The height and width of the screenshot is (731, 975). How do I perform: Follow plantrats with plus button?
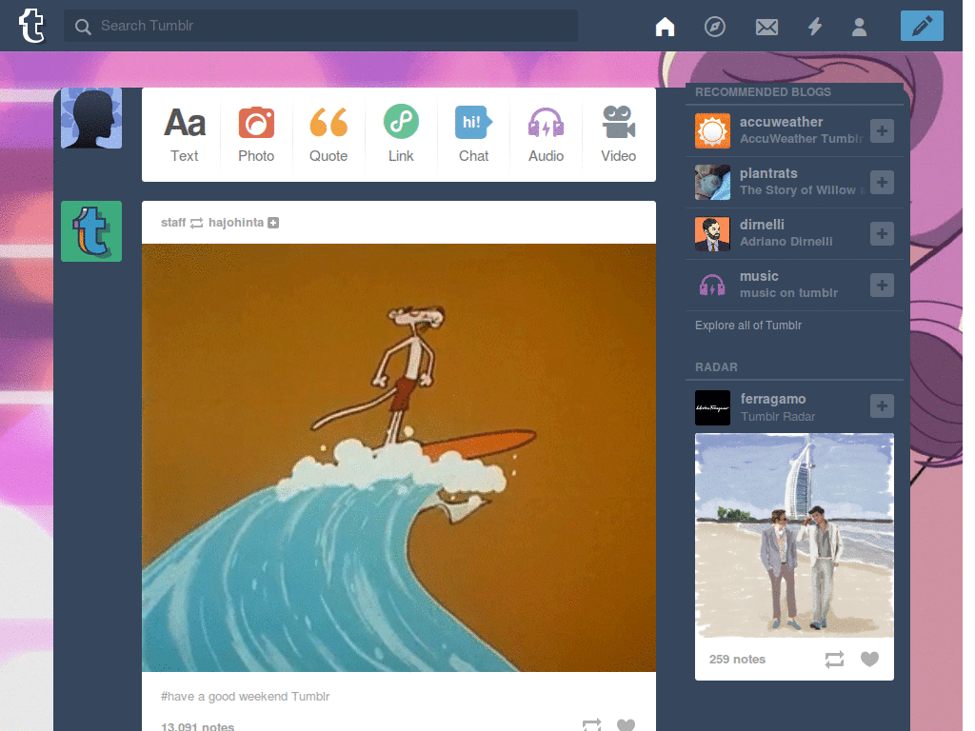882,182
